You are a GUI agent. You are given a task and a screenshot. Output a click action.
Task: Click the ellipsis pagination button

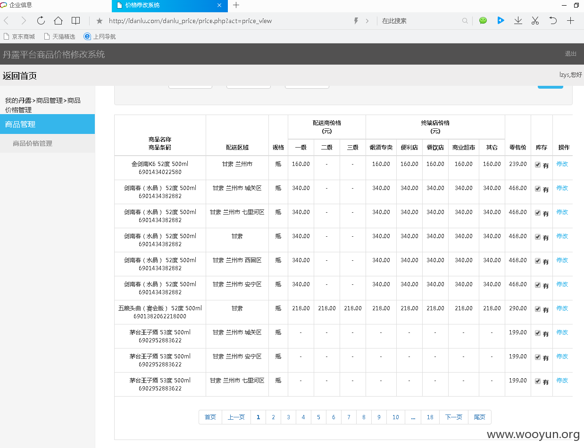[x=413, y=417]
